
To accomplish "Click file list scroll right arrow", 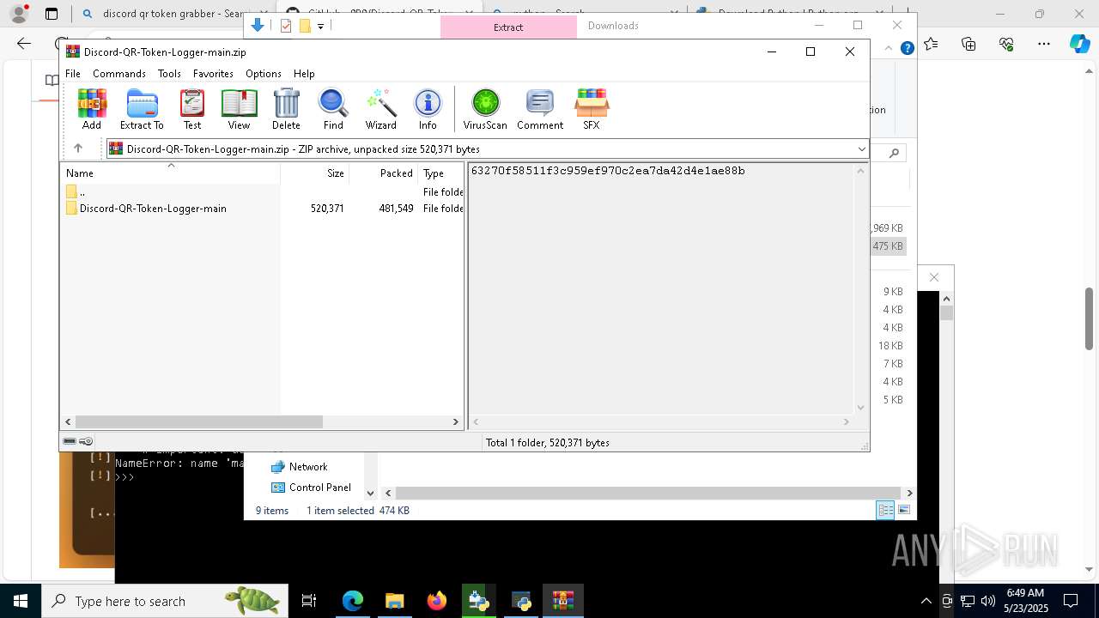I will pos(456,422).
